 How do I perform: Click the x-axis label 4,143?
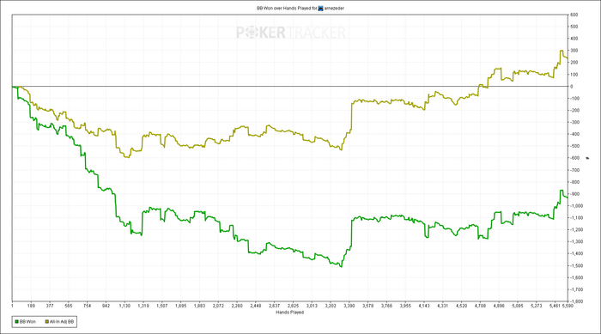tap(424, 306)
